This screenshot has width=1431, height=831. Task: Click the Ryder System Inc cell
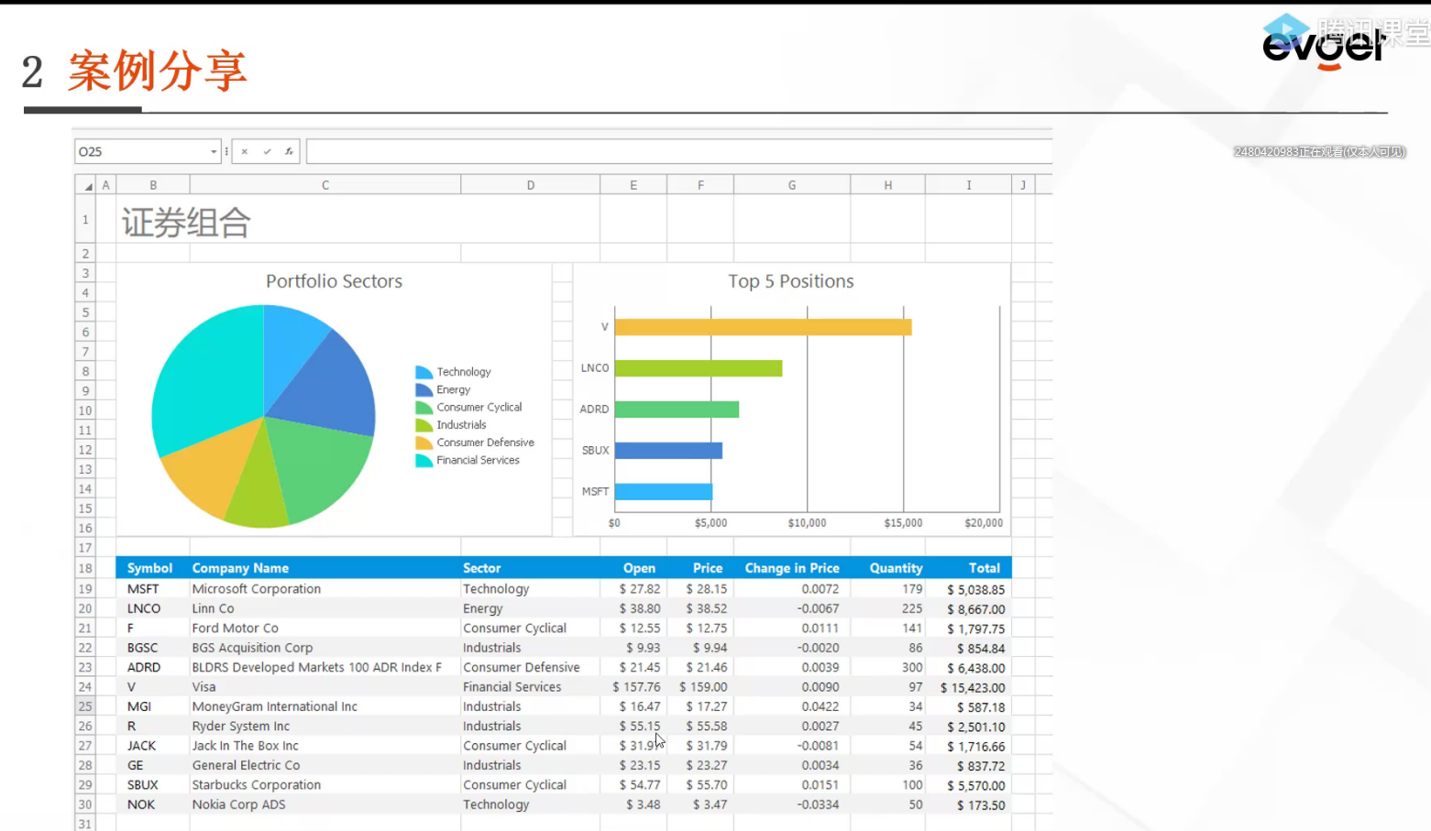325,727
